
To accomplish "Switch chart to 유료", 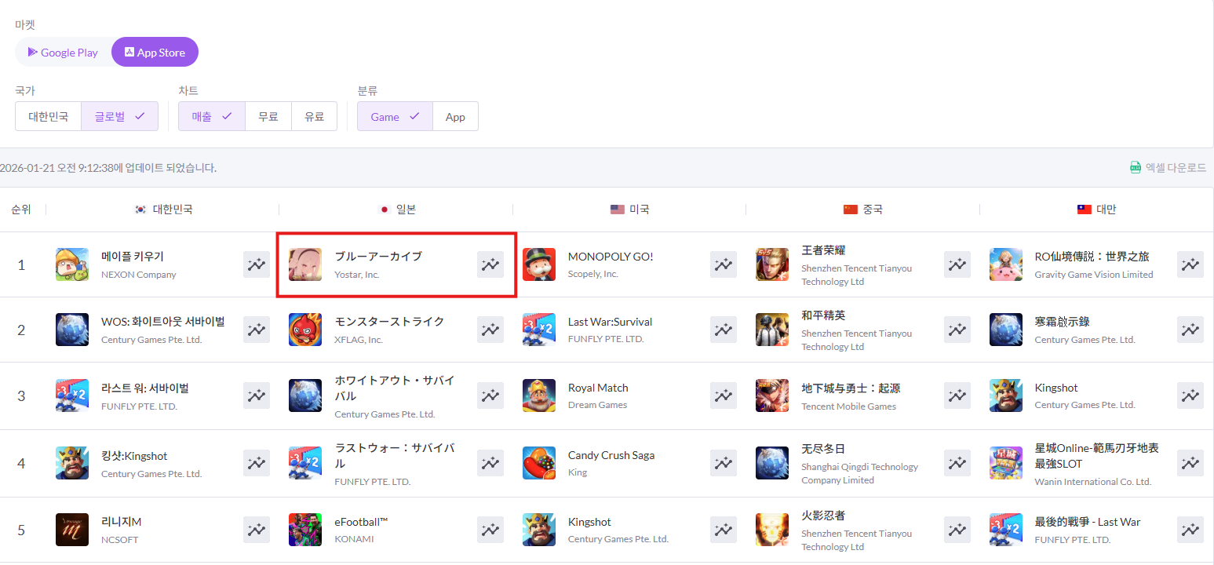I will [314, 116].
